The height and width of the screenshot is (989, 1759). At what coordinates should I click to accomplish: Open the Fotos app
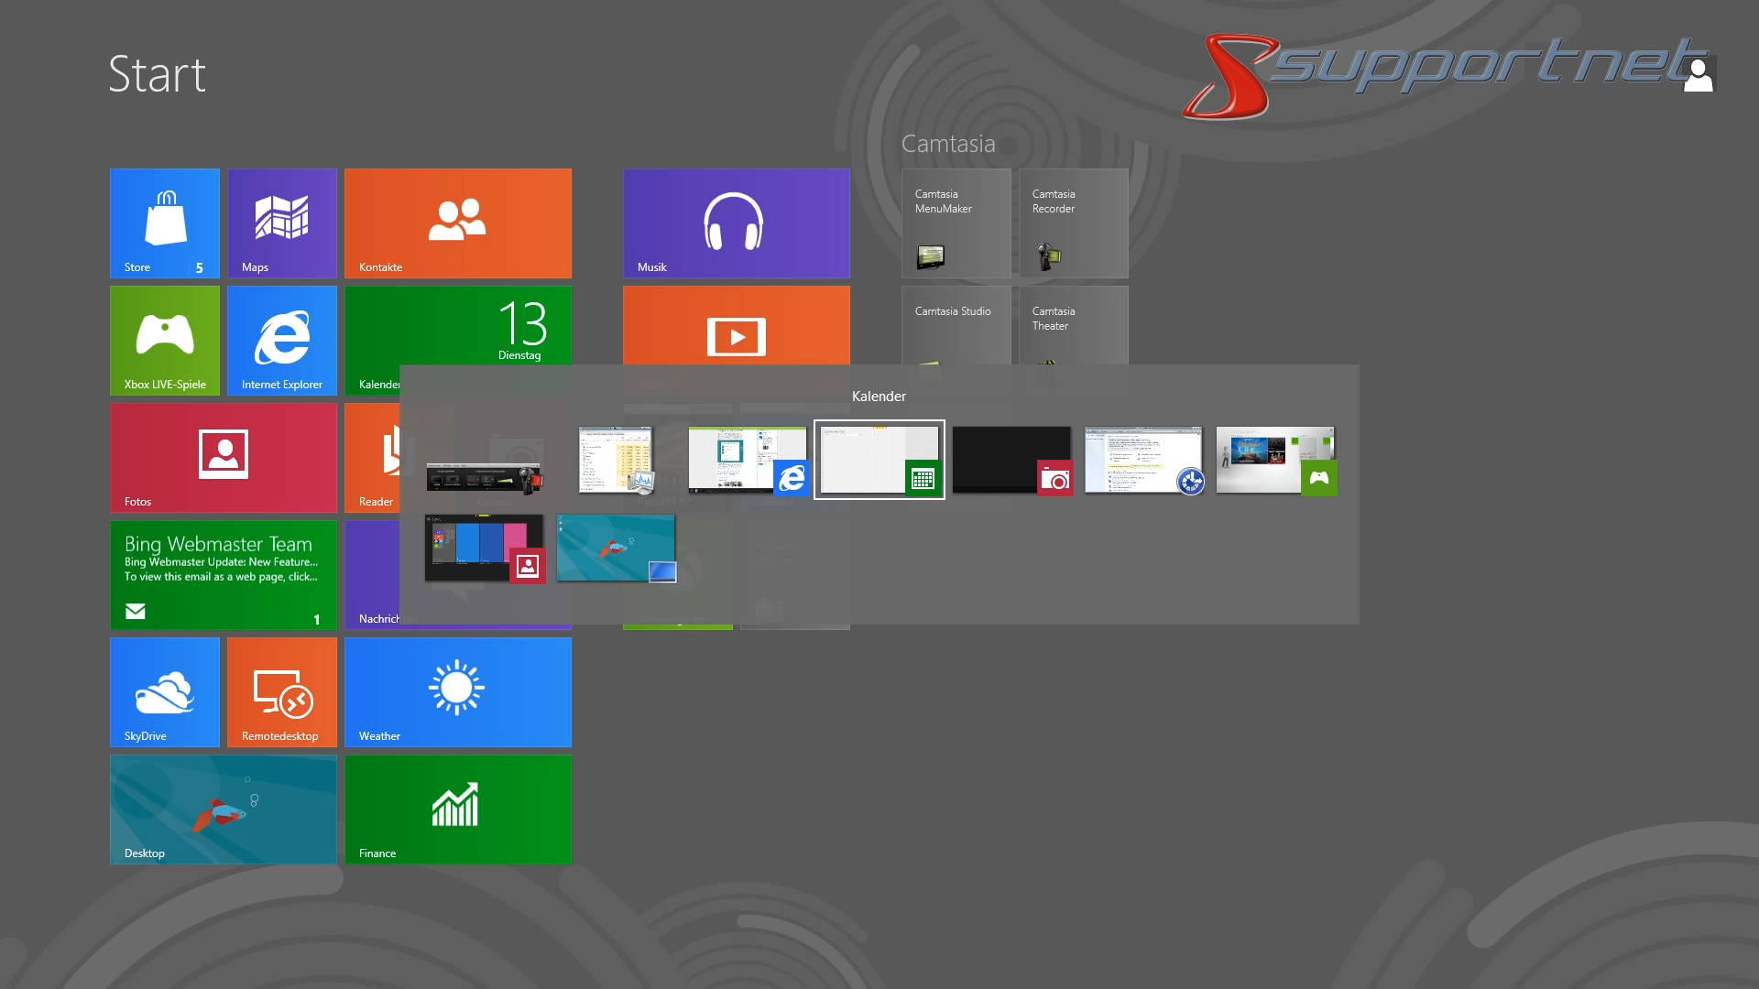point(223,457)
